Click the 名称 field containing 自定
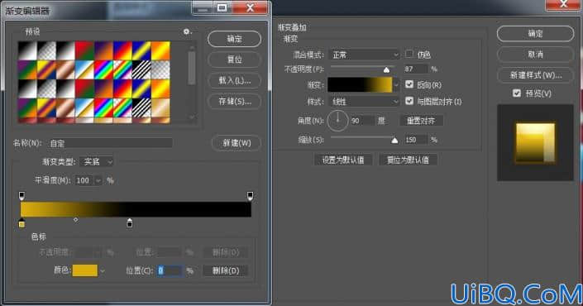Image resolution: width=583 pixels, height=306 pixels. (x=110, y=144)
